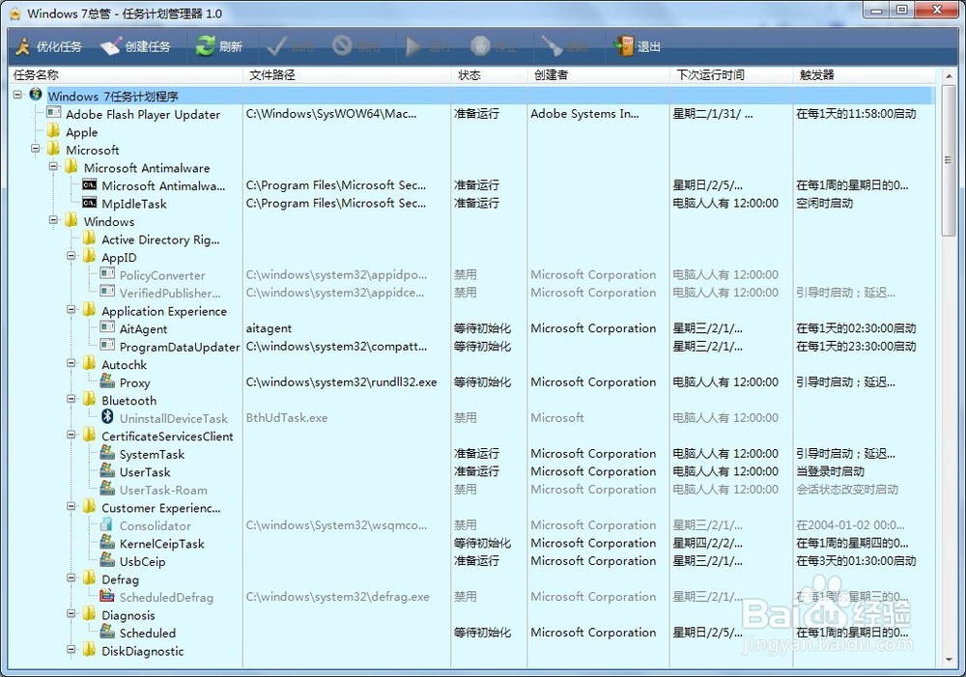Click the C:\windows\system32\defrag.exe path
This screenshot has width=966, height=677.
point(337,596)
